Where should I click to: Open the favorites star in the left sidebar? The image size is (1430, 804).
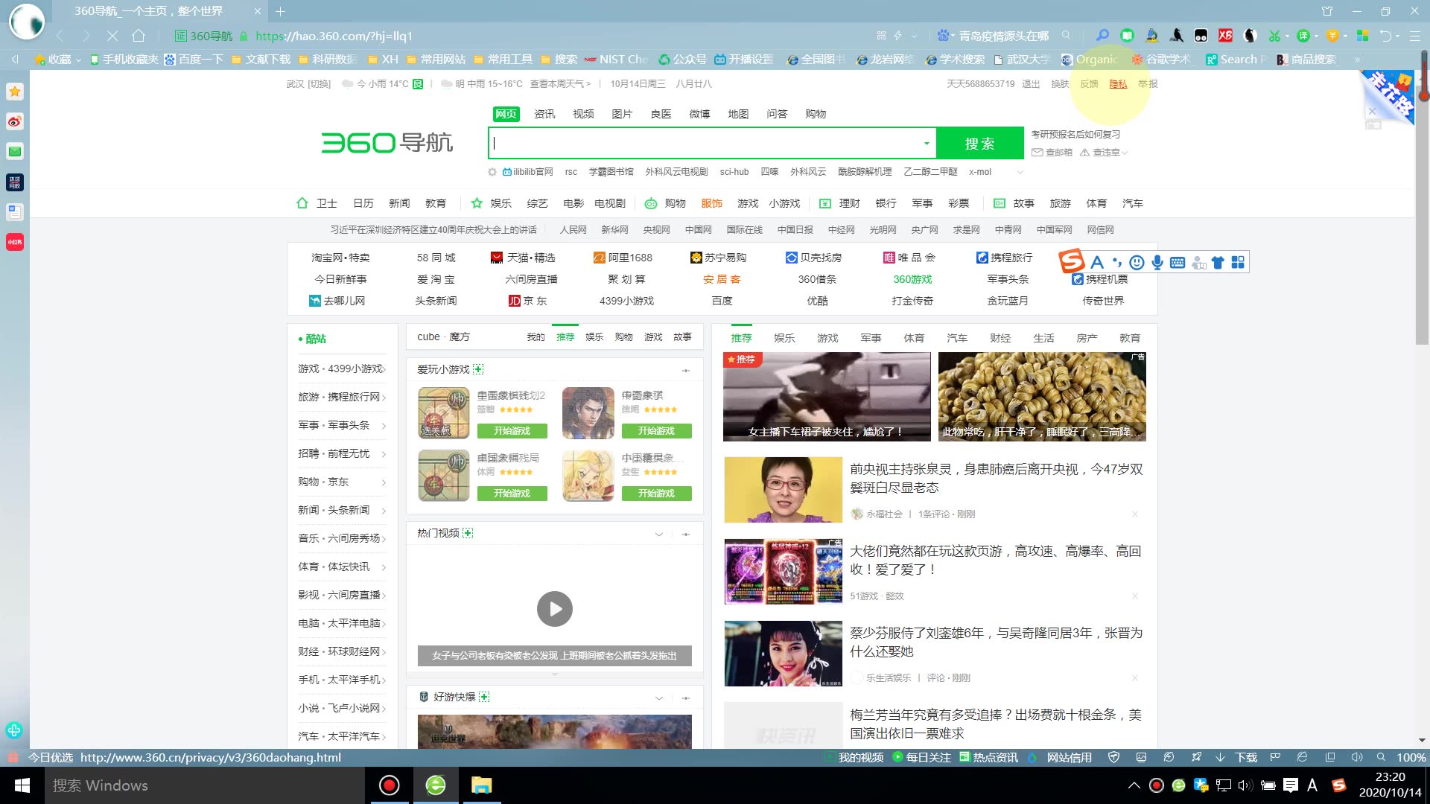[15, 92]
